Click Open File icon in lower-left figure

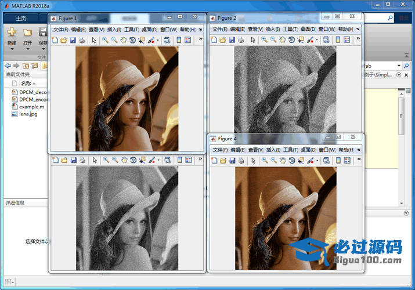click(x=64, y=160)
